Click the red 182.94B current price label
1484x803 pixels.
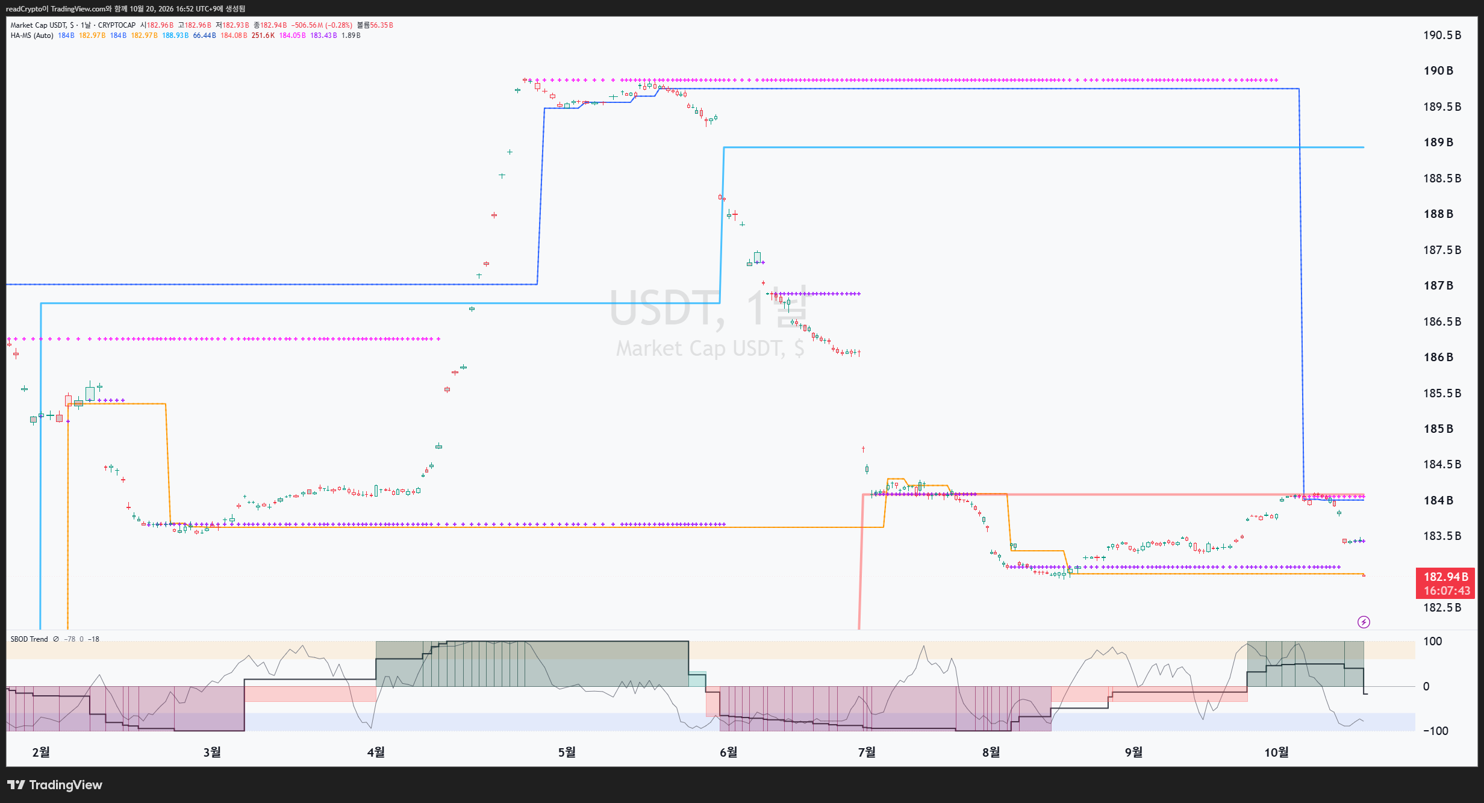click(x=1445, y=577)
